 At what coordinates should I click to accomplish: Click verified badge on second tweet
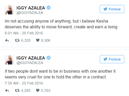[x=49, y=58]
